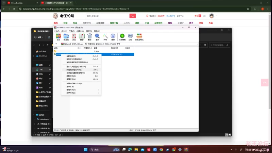
Task: Choose Add files to archive (Alt+A) entry
Action: [81, 67]
